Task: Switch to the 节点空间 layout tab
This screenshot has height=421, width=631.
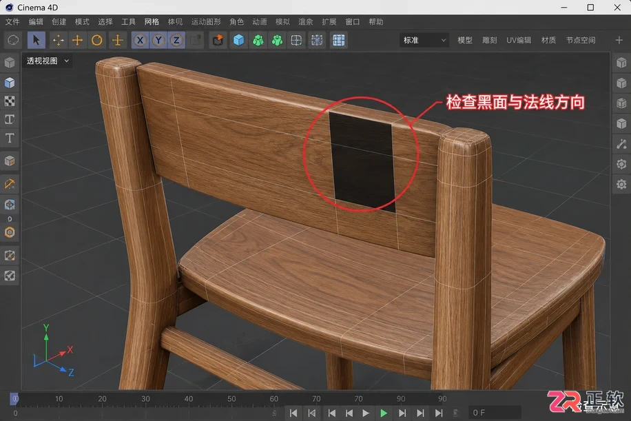Action: point(581,40)
